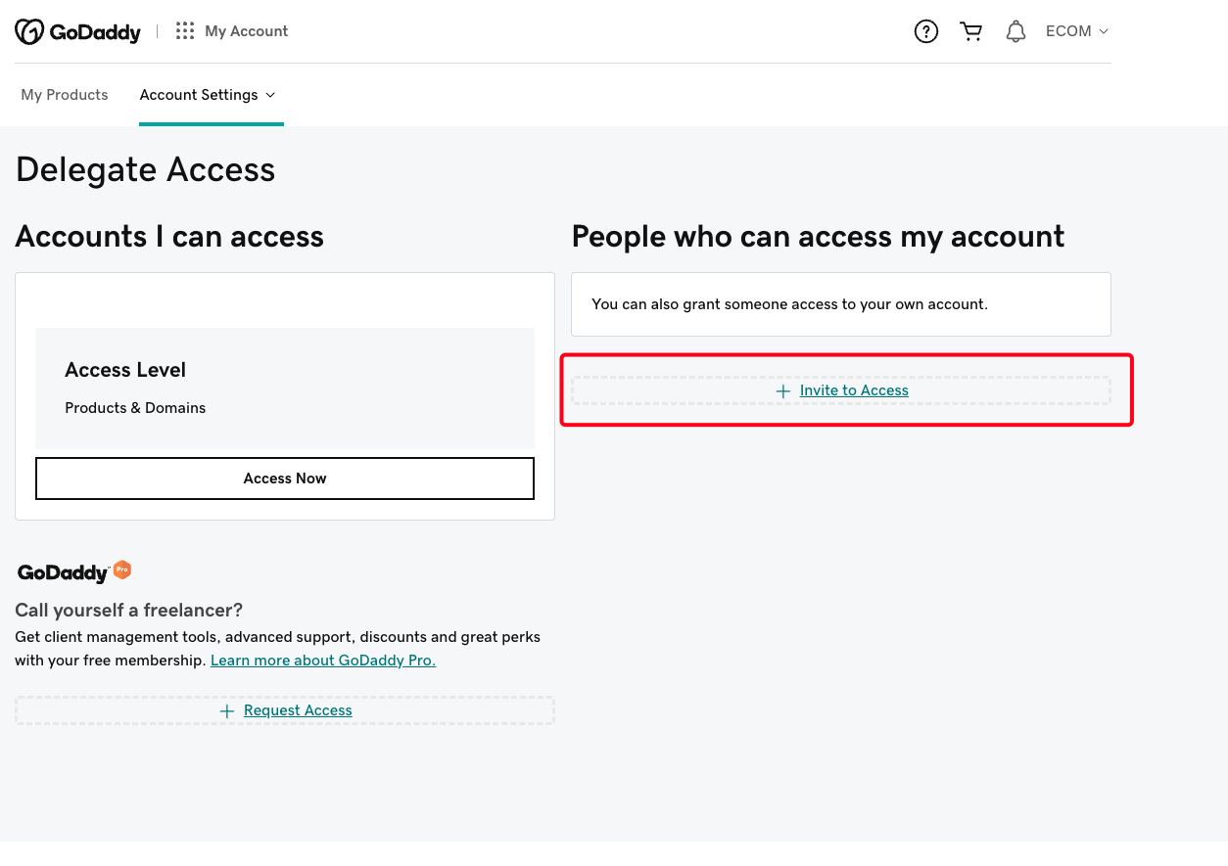
Task: Click the Delegate Access page heading
Action: click(146, 170)
